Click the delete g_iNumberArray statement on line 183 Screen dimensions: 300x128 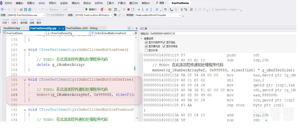coord(61,65)
